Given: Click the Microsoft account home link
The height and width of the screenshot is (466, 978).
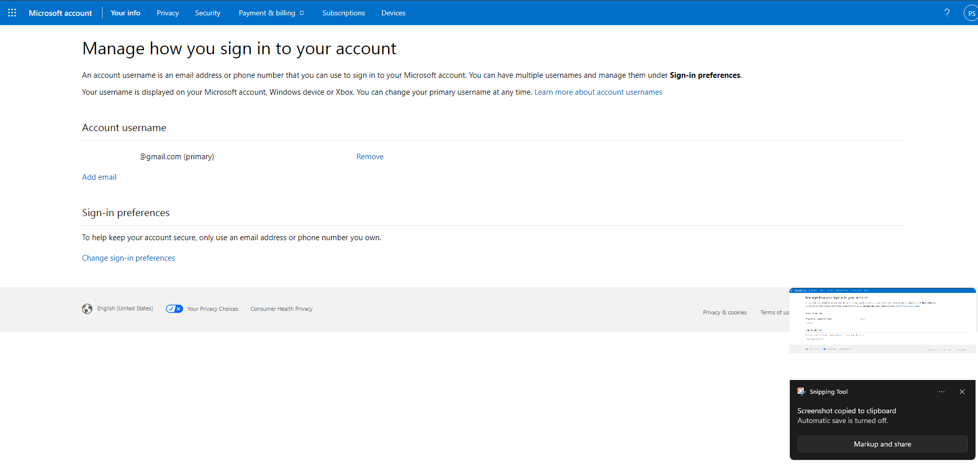Looking at the screenshot, I should [x=60, y=13].
